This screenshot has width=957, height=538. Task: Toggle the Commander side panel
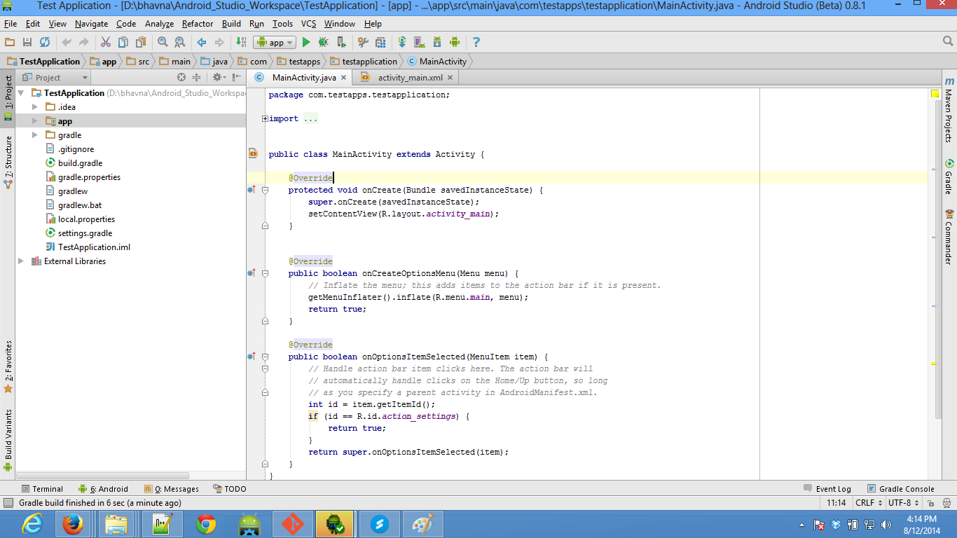pyautogui.click(x=949, y=237)
